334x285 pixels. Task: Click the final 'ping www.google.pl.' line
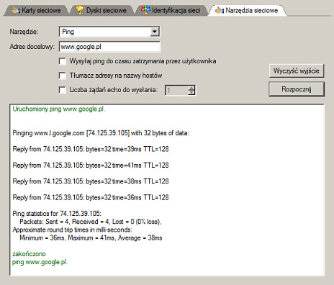(x=40, y=262)
